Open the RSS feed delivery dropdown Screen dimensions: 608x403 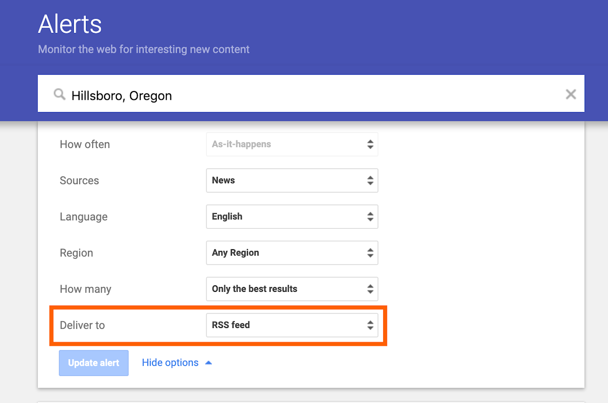[292, 325]
